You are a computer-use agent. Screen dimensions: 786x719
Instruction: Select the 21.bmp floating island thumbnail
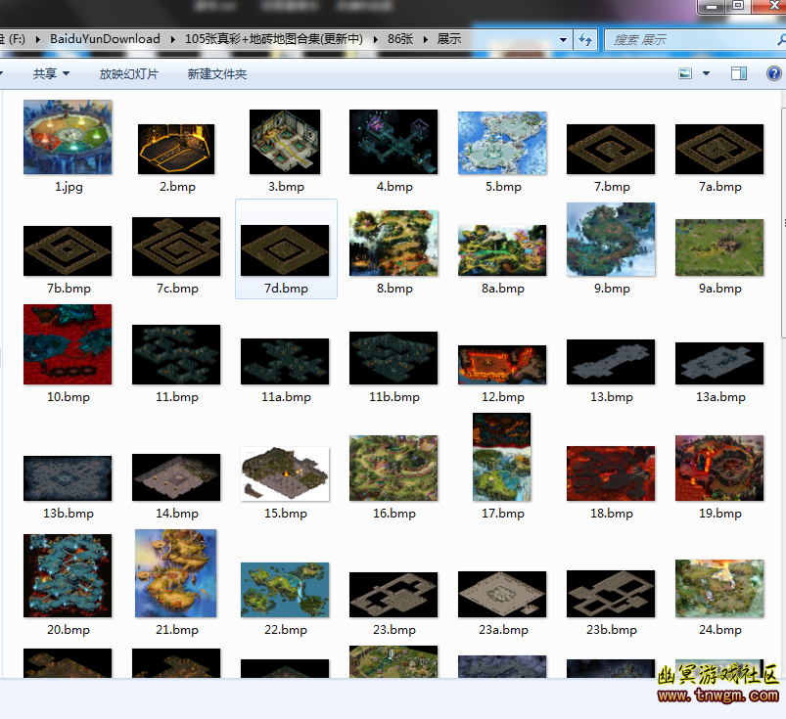176,573
